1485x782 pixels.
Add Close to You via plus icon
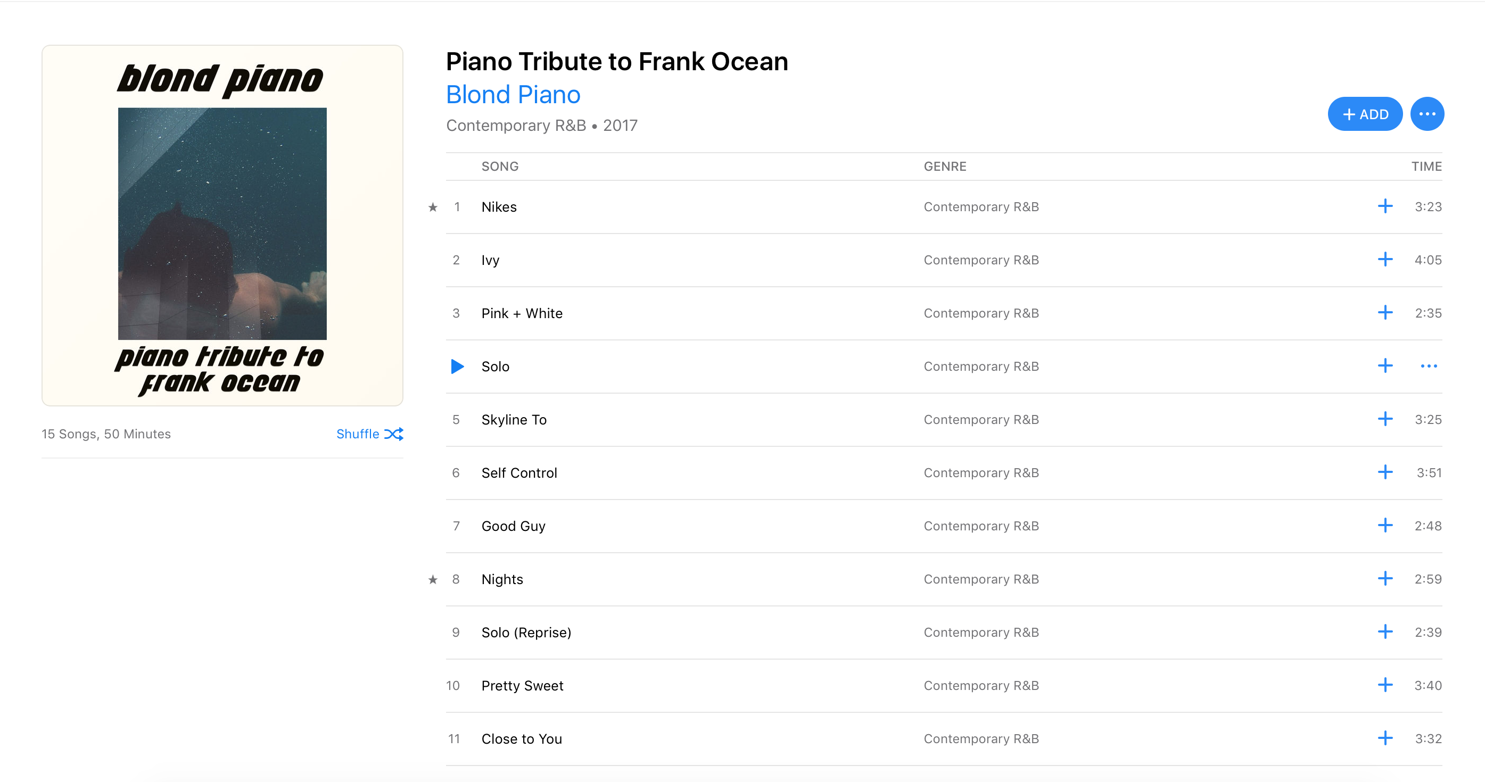1385,738
